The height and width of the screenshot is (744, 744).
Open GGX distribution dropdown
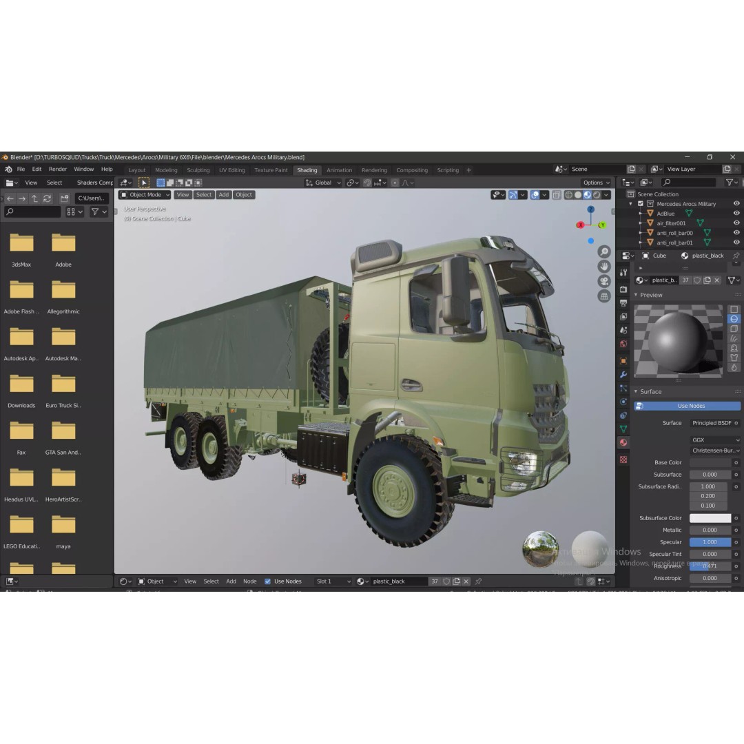coord(715,440)
